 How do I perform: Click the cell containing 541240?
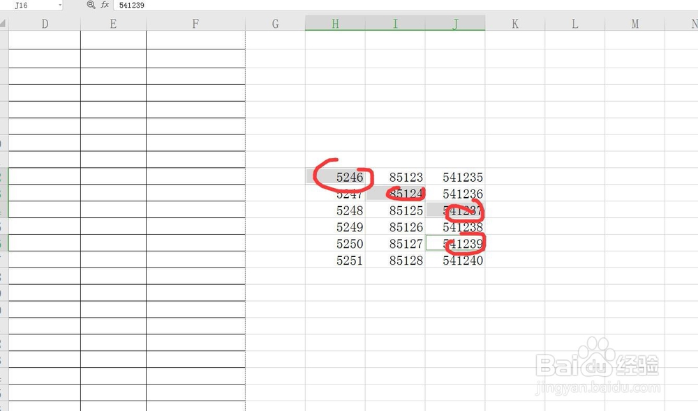point(455,259)
